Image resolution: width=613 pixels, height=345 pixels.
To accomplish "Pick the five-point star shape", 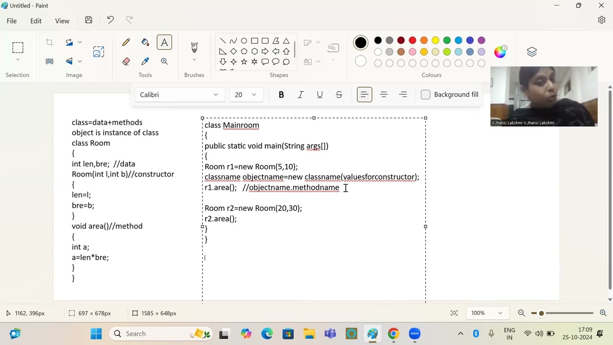I will [244, 62].
